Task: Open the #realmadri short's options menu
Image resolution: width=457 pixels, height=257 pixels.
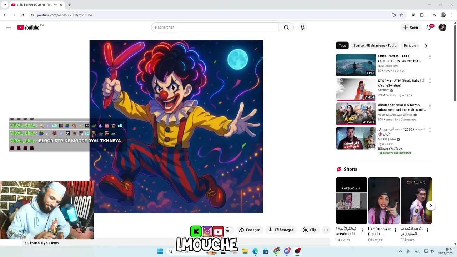Action: click(363, 231)
